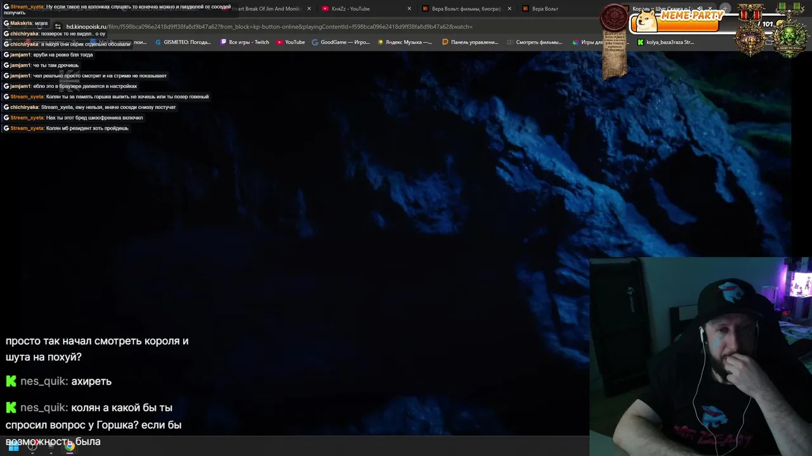Open the Яндекс Музыка bookmark

tap(405, 42)
